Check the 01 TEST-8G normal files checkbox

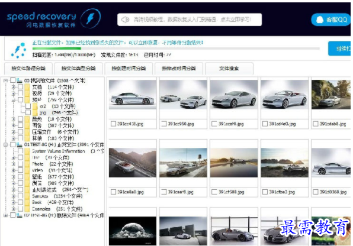pyautogui.click(x=13, y=145)
